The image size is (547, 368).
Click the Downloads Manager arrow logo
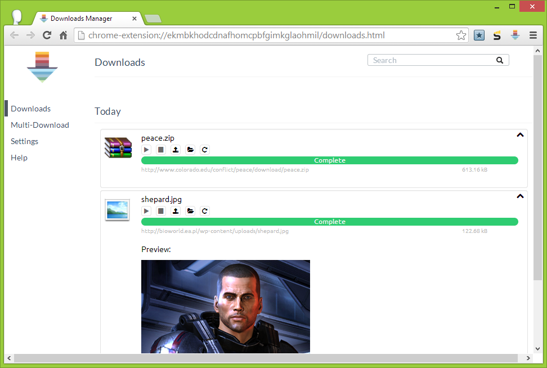[42, 67]
